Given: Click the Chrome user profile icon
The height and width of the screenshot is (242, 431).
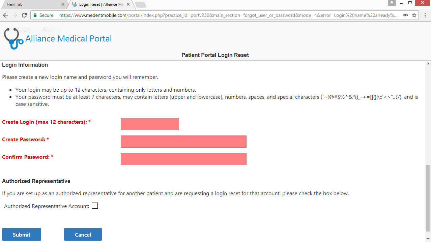Looking at the screenshot, I should 392,3.
